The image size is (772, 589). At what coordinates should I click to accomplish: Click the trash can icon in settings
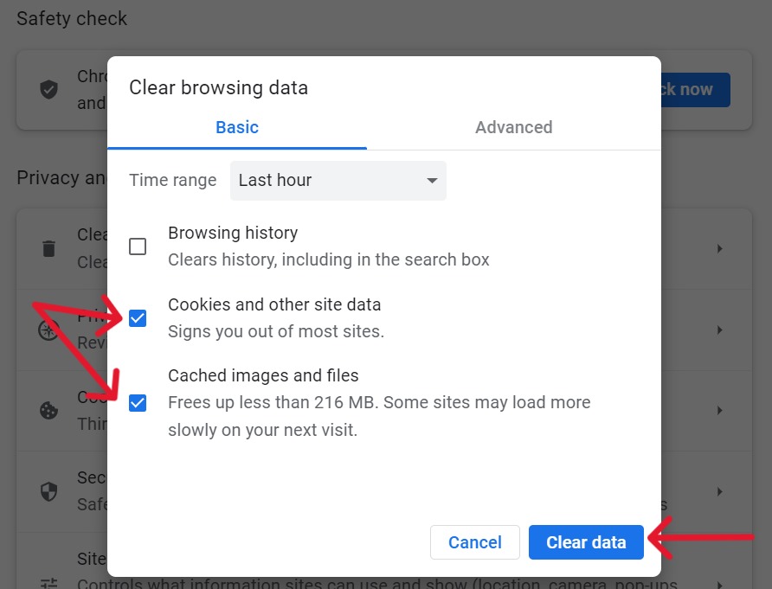pos(48,248)
